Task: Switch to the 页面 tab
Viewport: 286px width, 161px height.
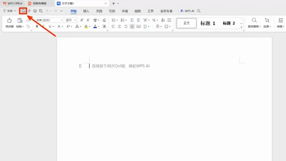Action: [x=99, y=11]
